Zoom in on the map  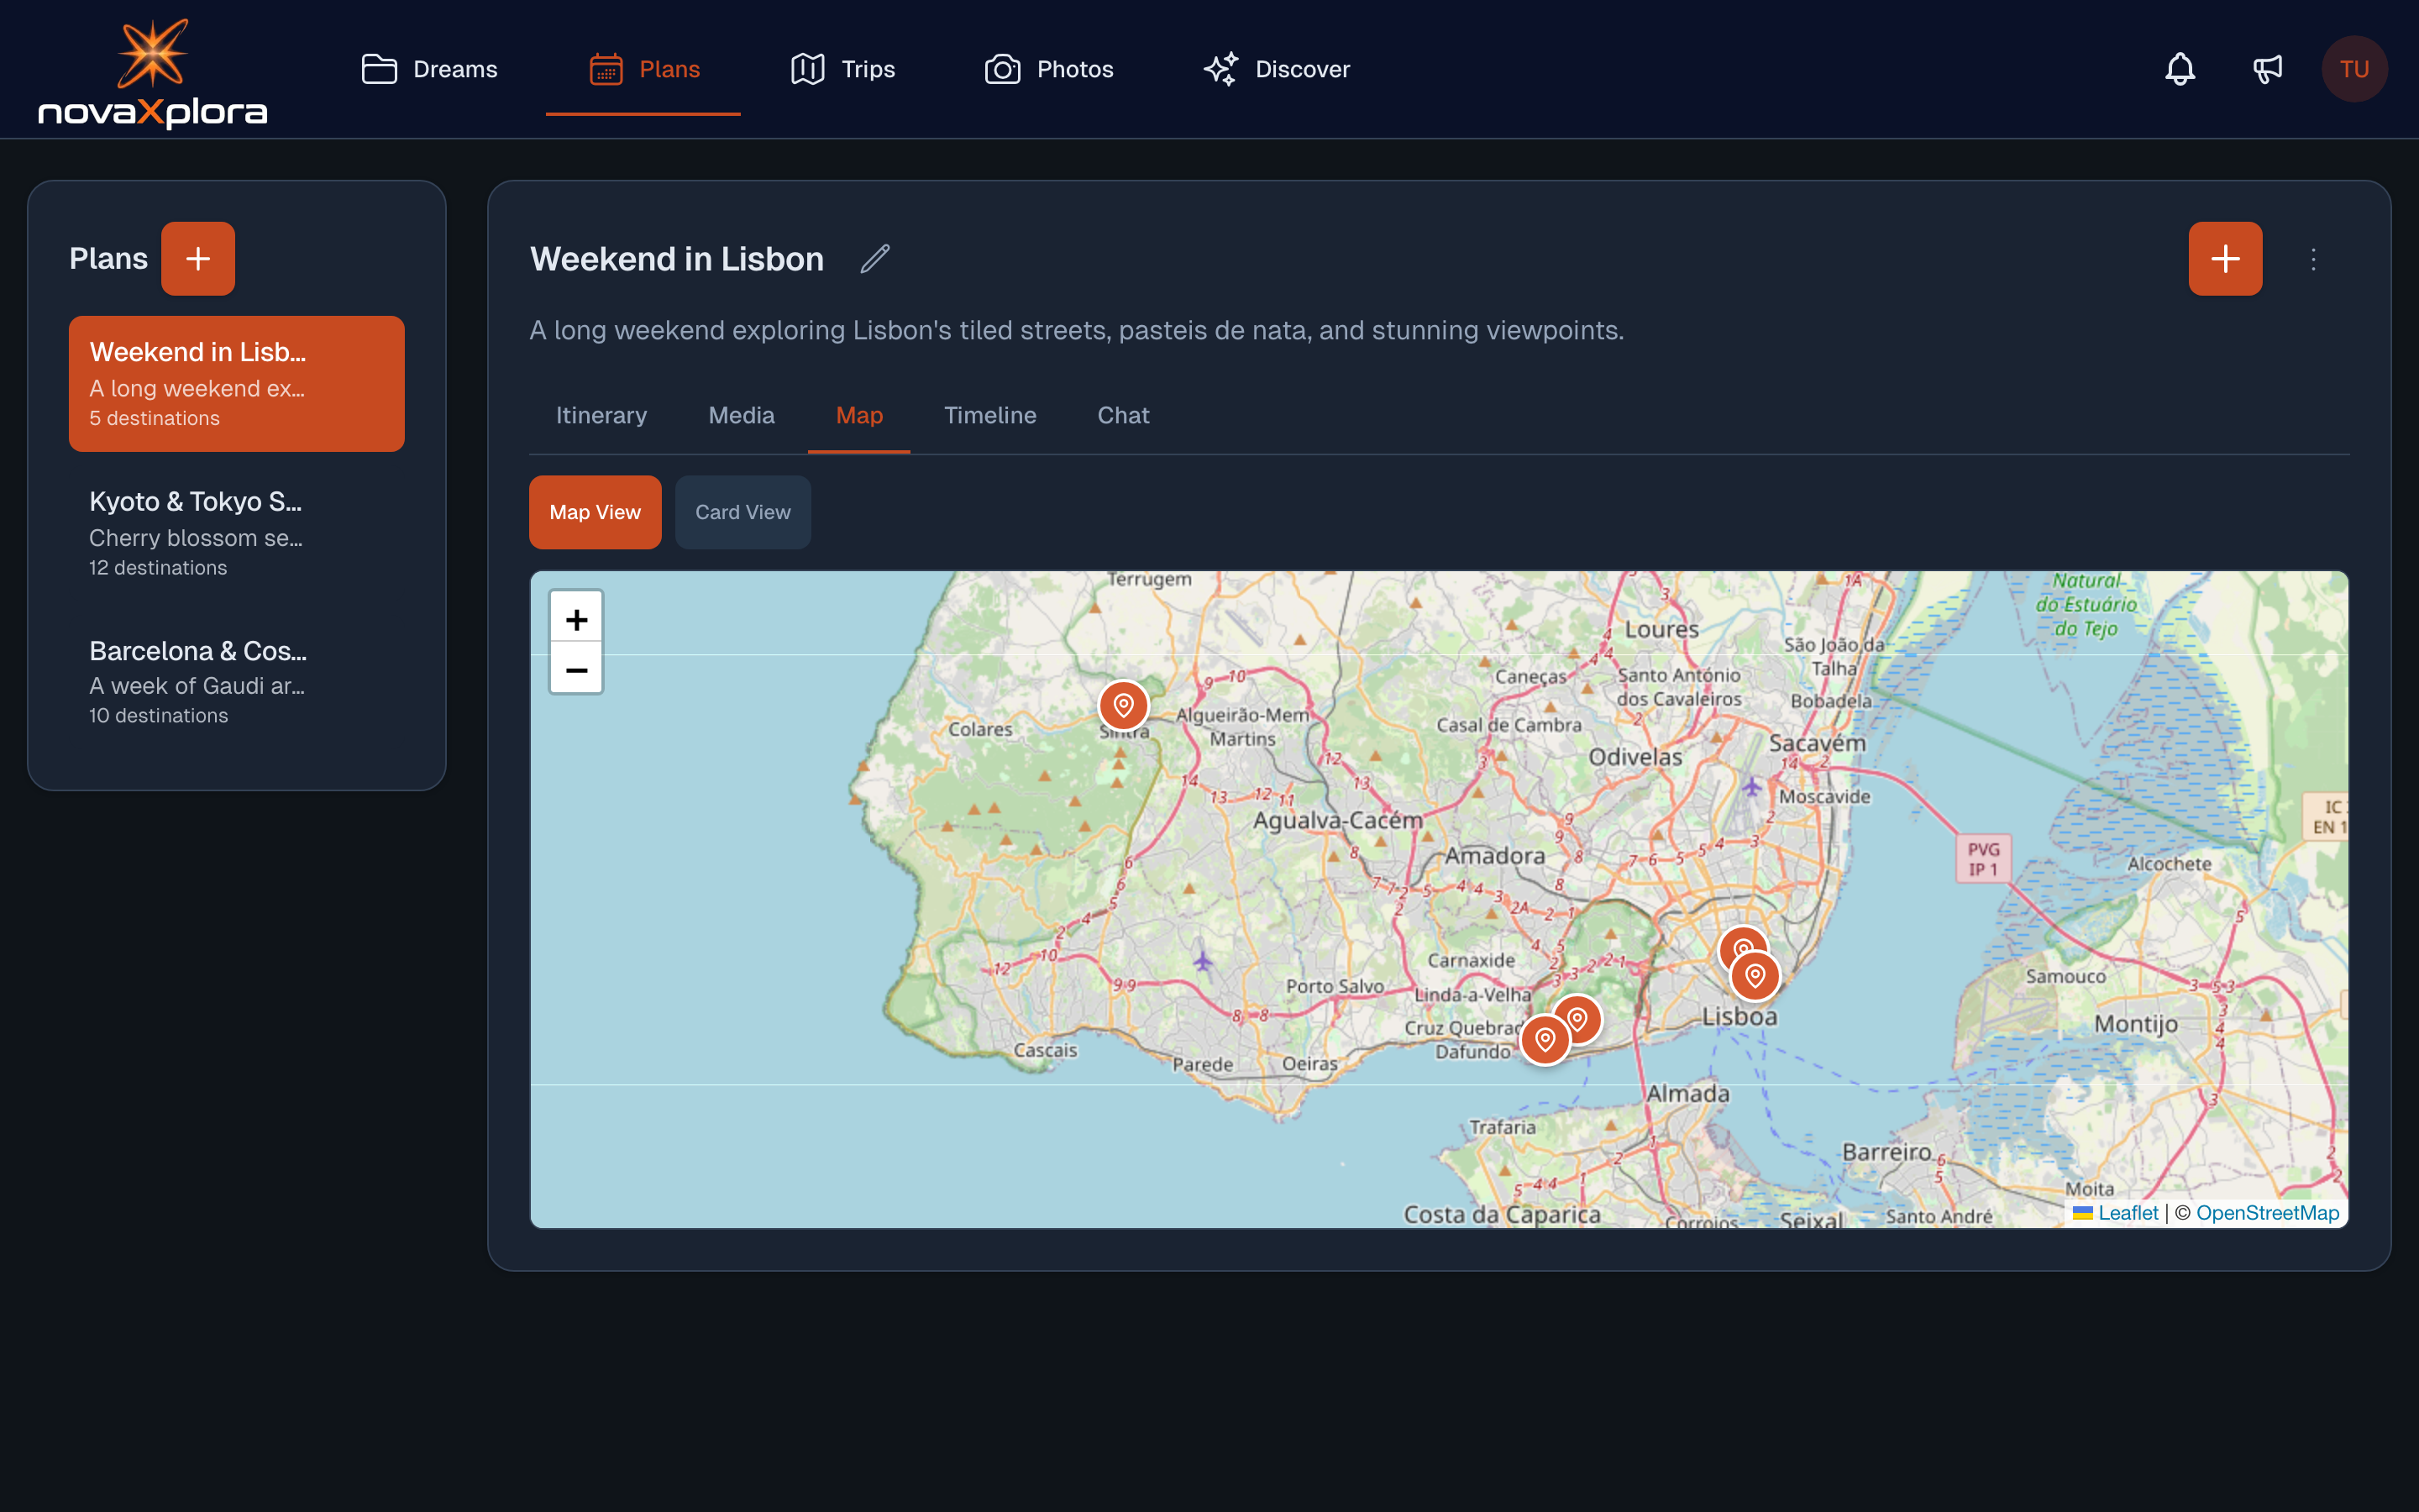(x=575, y=618)
